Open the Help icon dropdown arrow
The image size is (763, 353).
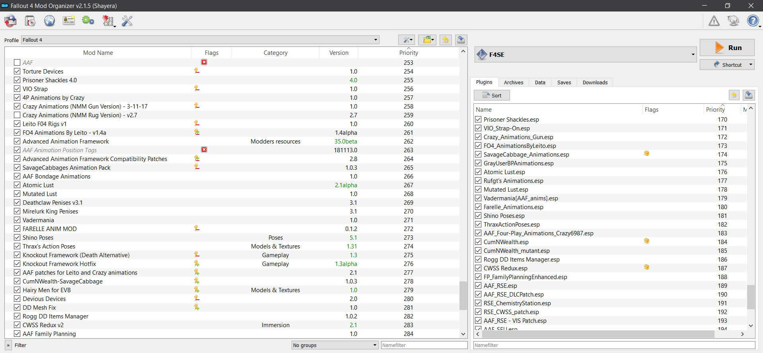tap(760, 26)
